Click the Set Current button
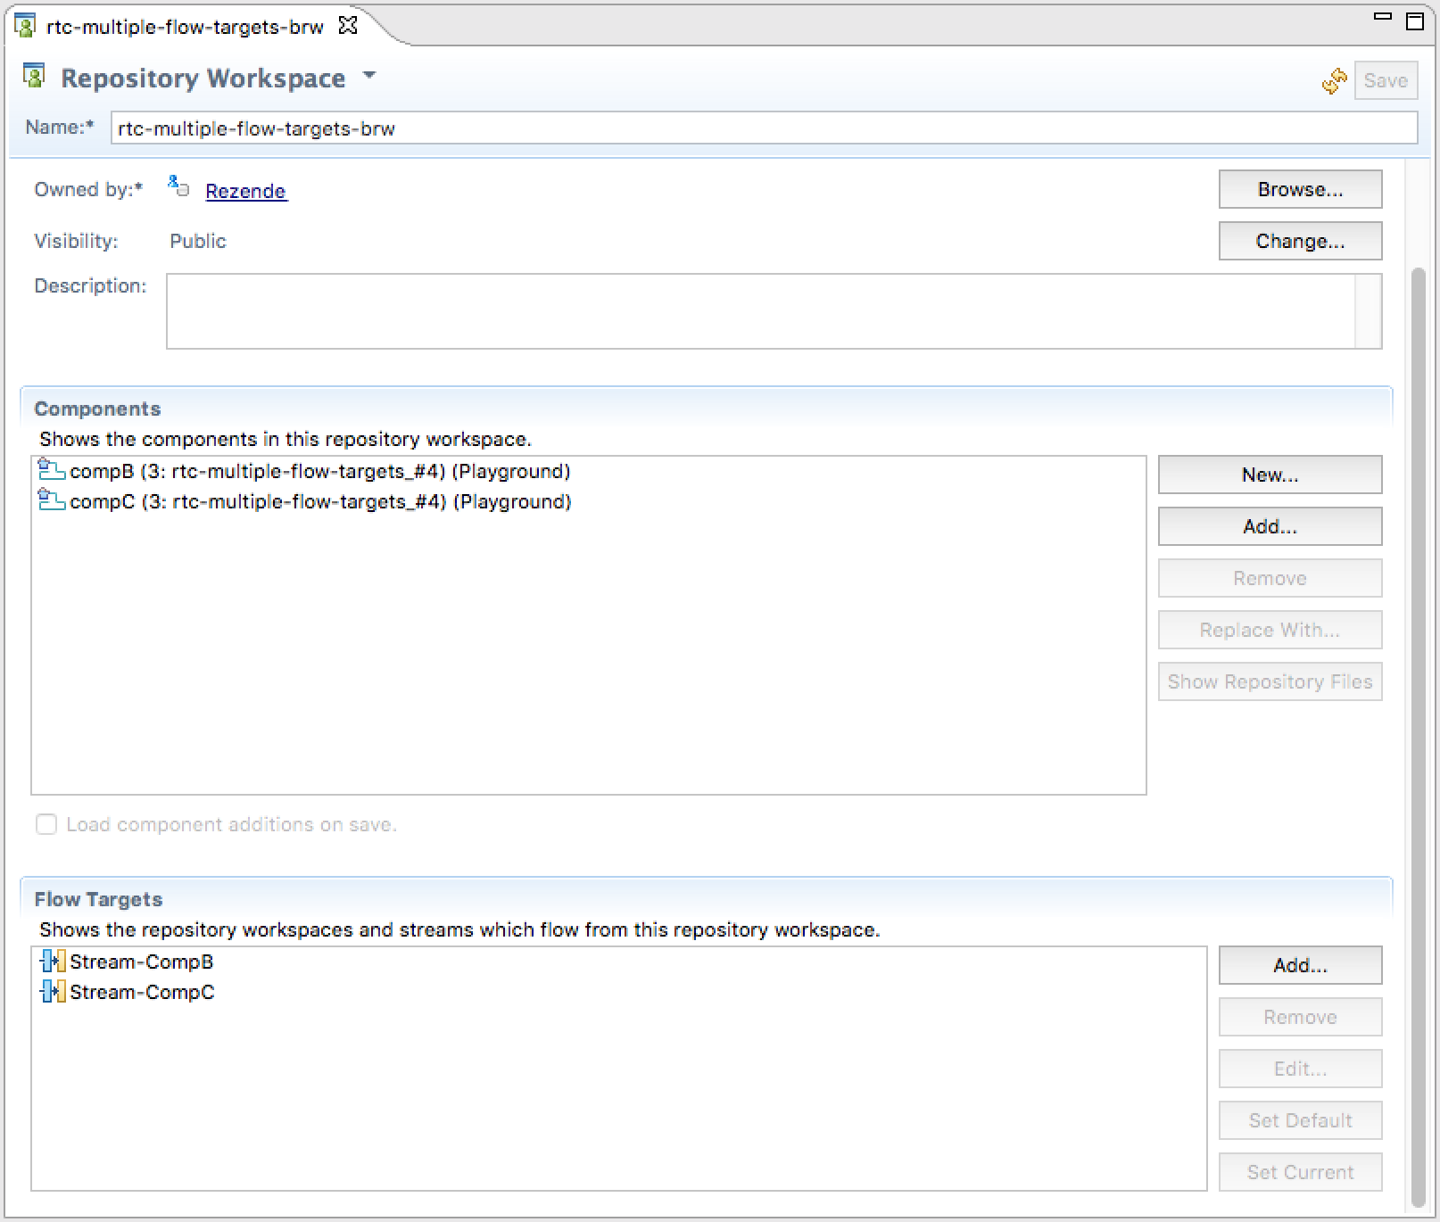1440x1222 pixels. click(x=1300, y=1172)
